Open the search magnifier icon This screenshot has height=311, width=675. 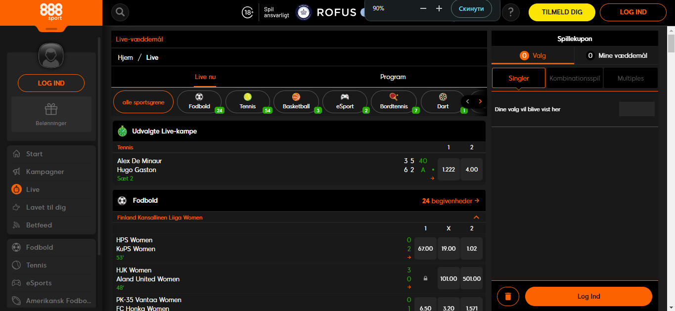point(120,12)
